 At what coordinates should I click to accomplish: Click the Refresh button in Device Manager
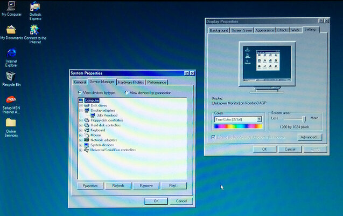[x=118, y=186]
